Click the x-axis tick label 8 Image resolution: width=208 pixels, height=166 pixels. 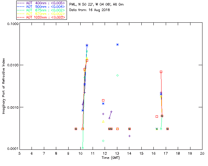(56, 153)
